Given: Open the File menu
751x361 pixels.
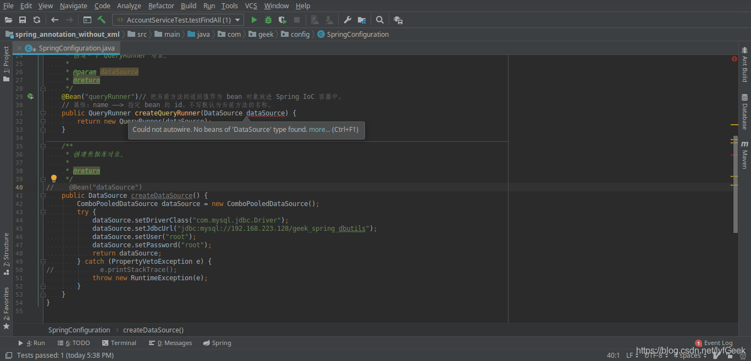Looking at the screenshot, I should click(8, 5).
